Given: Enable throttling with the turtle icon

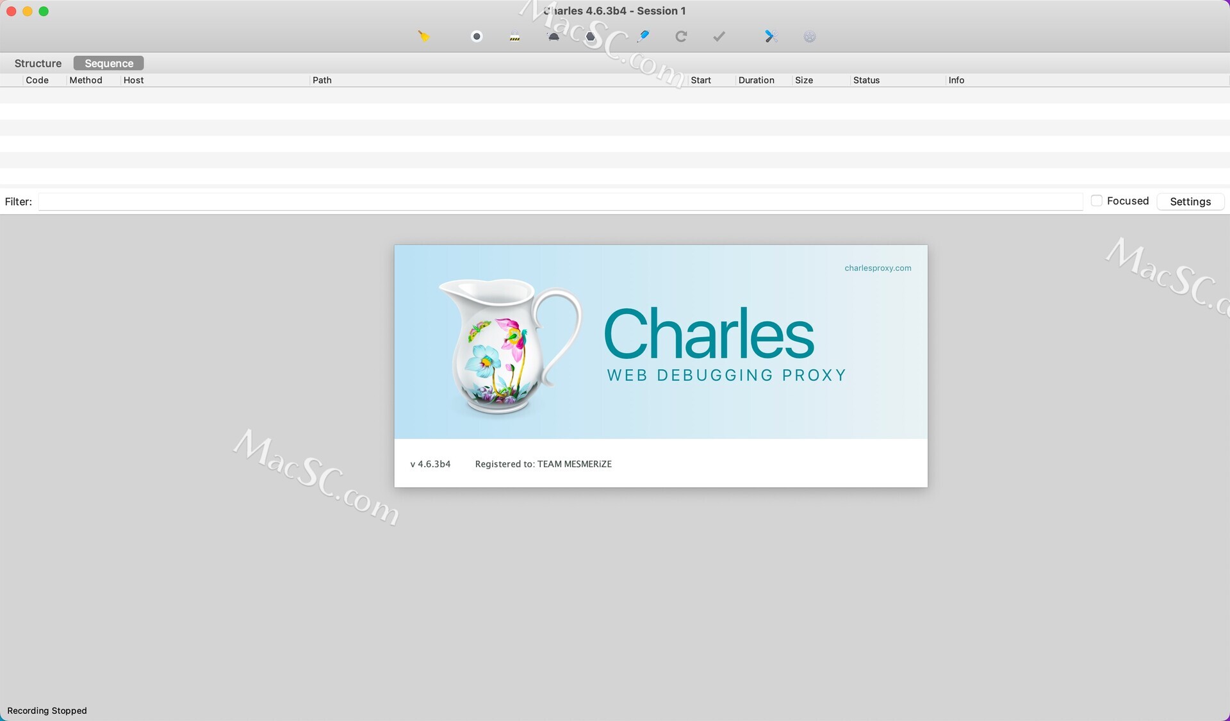Looking at the screenshot, I should [x=553, y=37].
